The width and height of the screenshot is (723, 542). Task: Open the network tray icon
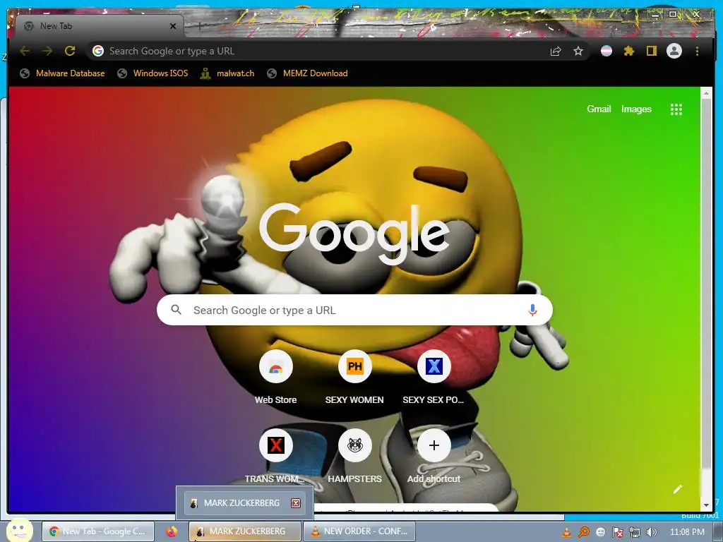pyautogui.click(x=635, y=532)
